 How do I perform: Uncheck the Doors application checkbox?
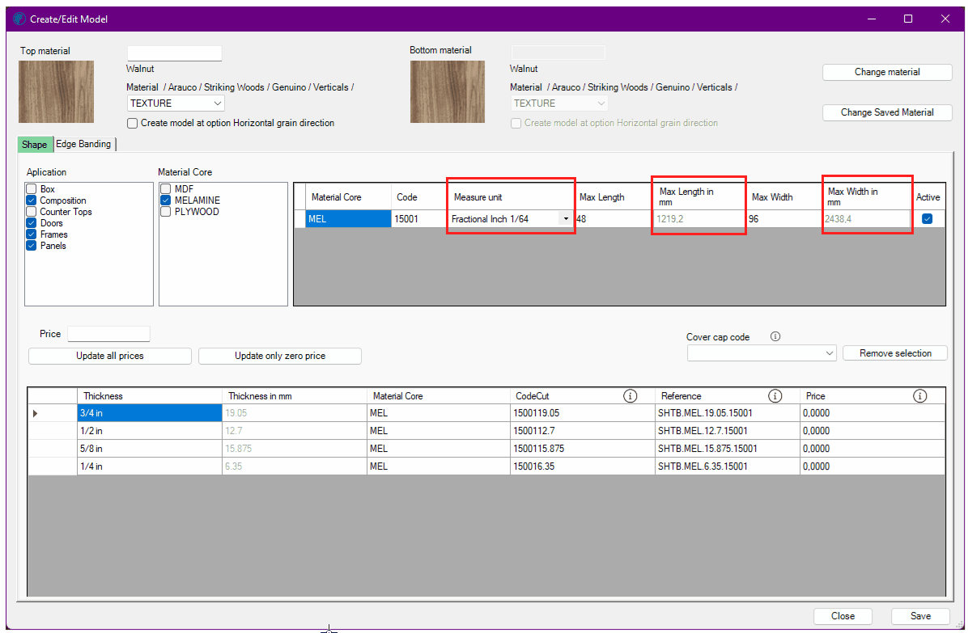(x=32, y=223)
